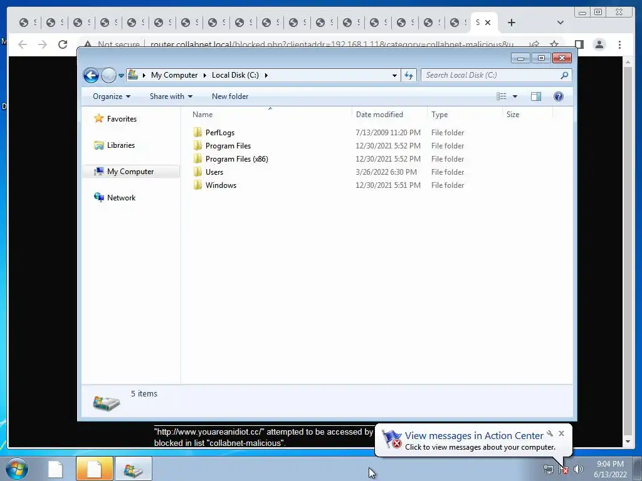Click the volume speaker tray icon
Screen dimensions: 642x481
pos(578,469)
